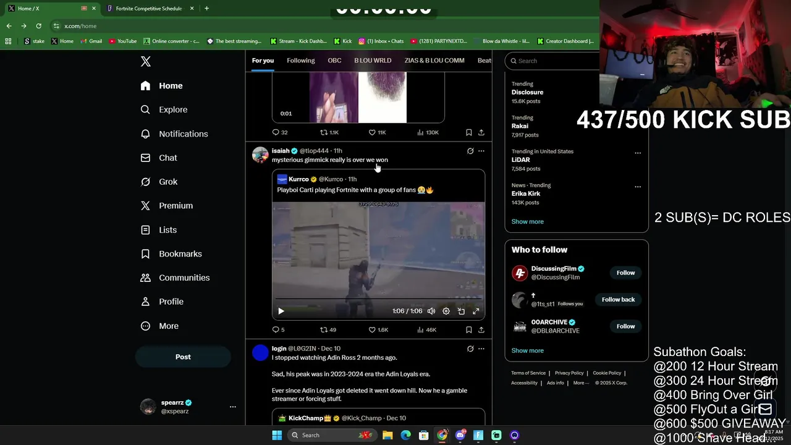Open ZIAS & B LOU COMM tab

coord(434,61)
